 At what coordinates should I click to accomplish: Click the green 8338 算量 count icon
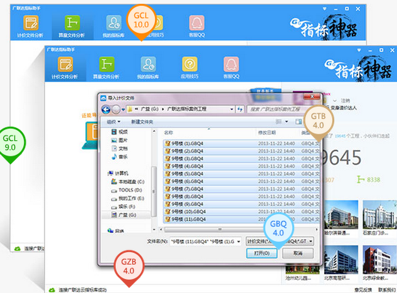click(x=361, y=179)
